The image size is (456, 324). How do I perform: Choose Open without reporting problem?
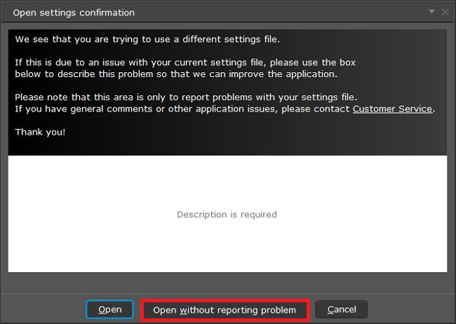click(x=224, y=311)
